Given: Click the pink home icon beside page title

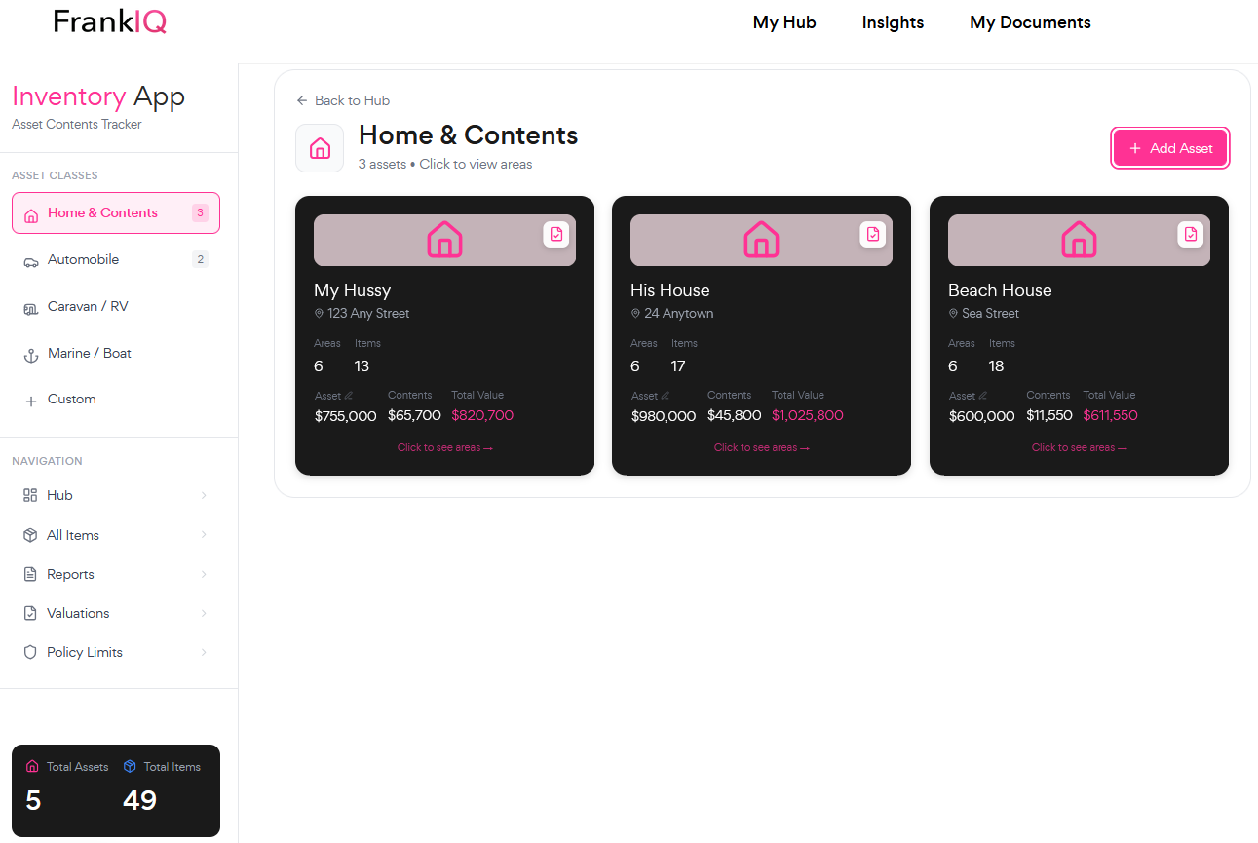Looking at the screenshot, I should [x=320, y=148].
